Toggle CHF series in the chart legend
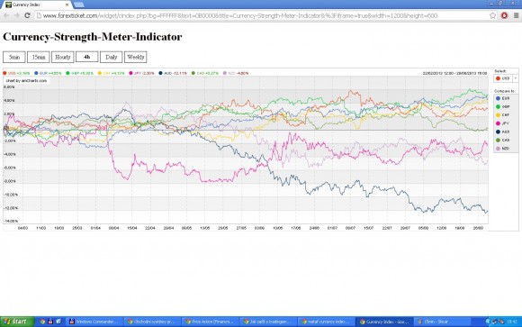 pyautogui.click(x=112, y=73)
